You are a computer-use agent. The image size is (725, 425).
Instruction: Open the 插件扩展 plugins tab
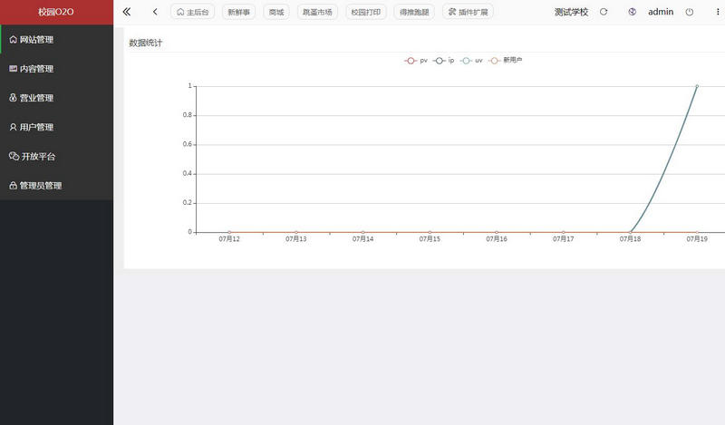tap(468, 12)
